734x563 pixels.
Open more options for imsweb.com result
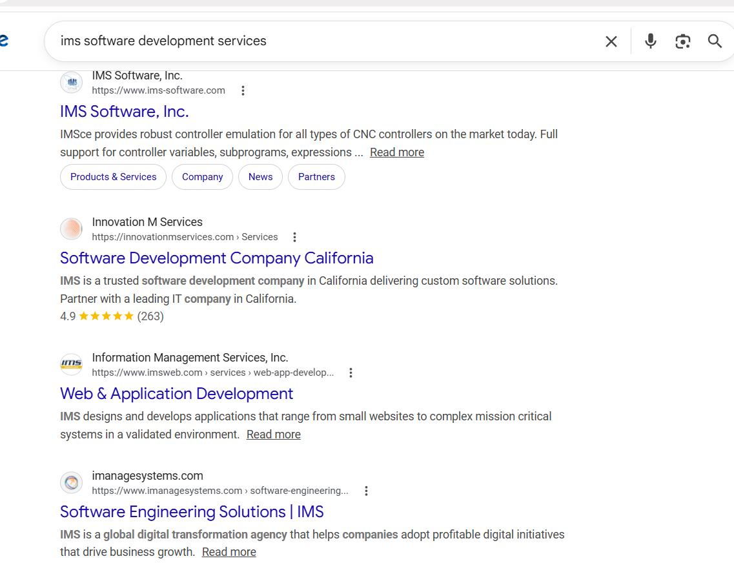[x=351, y=373]
